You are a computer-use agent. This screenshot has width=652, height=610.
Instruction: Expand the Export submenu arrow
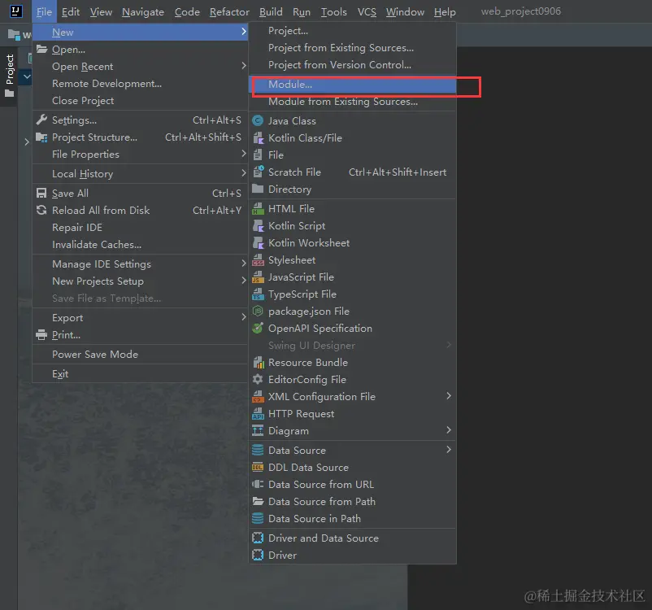244,317
